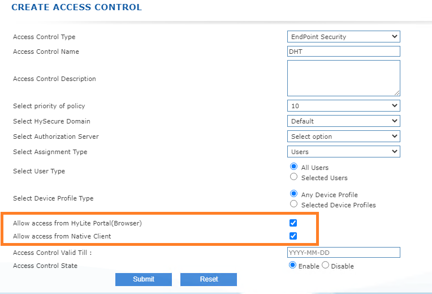Select the Any Device Profile radio button

pos(293,194)
